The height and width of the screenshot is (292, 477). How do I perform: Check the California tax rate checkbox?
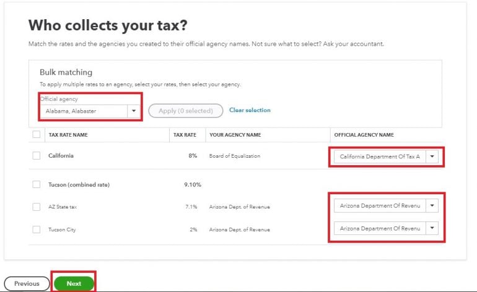pos(36,156)
